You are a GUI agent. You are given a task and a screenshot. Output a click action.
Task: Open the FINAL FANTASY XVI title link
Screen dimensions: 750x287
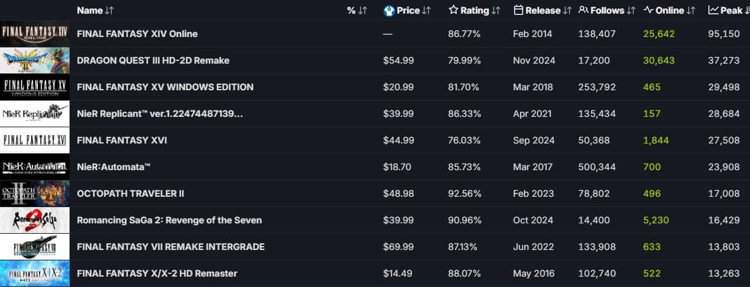[x=122, y=140]
